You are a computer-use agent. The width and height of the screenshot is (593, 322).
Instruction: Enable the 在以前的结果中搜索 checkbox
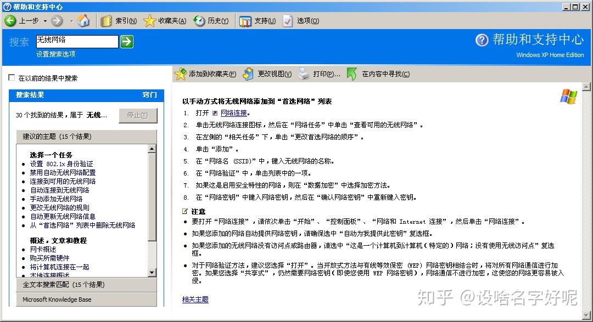click(x=12, y=77)
